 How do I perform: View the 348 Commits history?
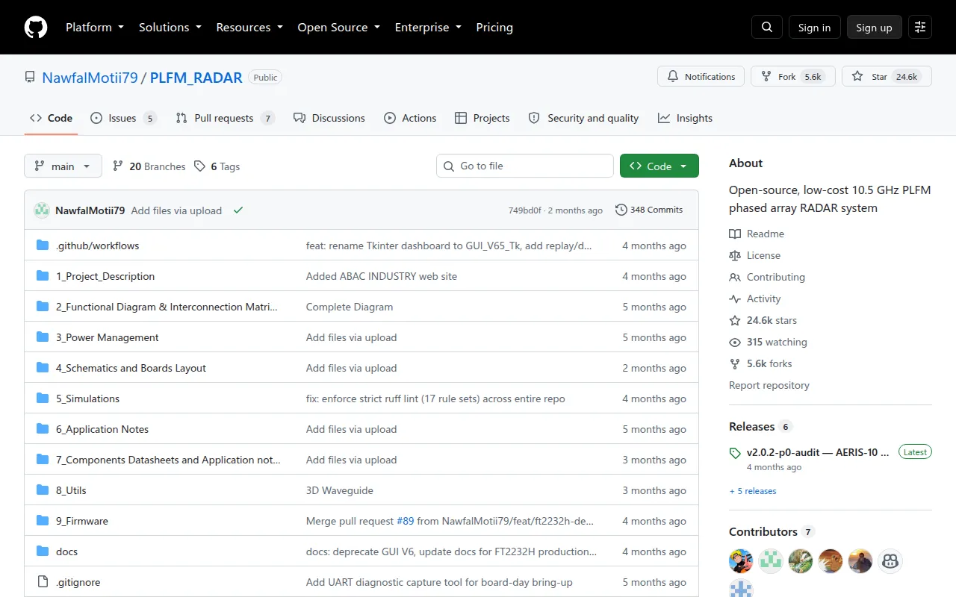click(x=649, y=210)
